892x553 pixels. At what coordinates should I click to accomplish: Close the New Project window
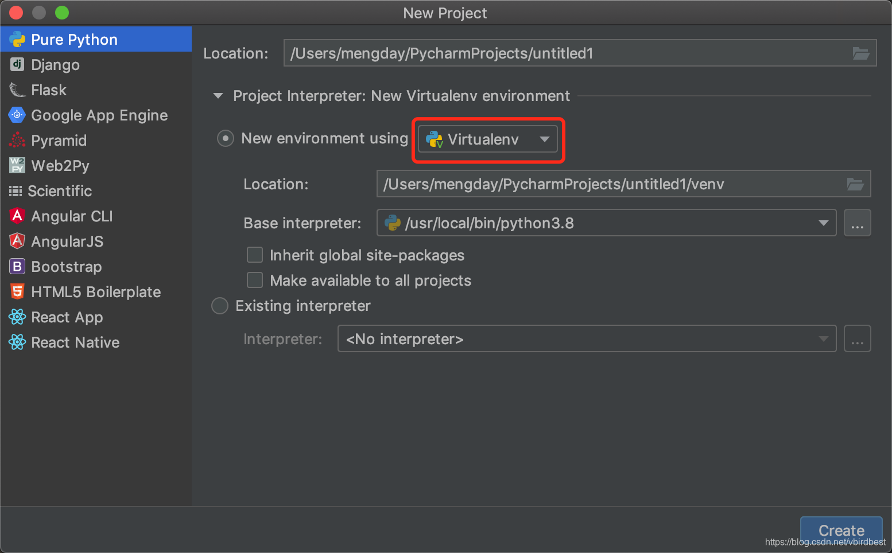[x=16, y=13]
